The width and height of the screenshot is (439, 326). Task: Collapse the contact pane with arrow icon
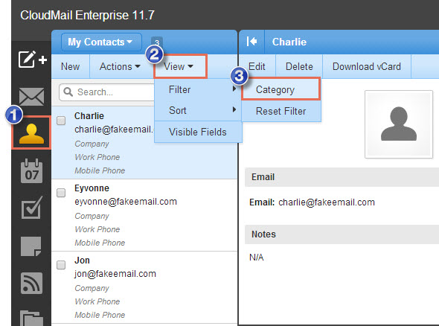tap(251, 42)
